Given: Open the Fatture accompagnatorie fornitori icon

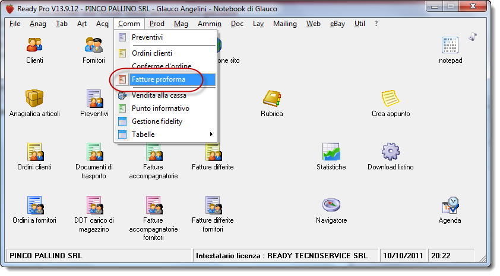Looking at the screenshot, I should pyautogui.click(x=154, y=205).
